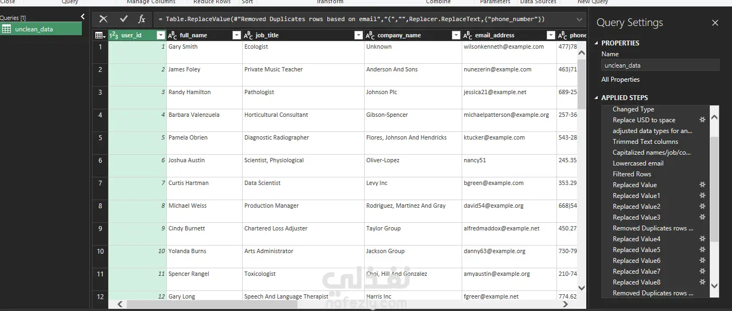Viewport: 732px width, 311px height.
Task: Close the Query Settings pane
Action: pos(715,23)
